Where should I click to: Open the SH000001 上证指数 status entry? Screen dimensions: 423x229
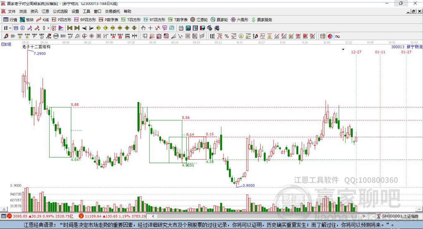398,216
